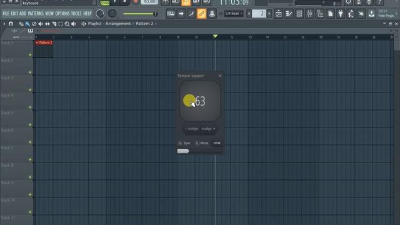Click the touch controller icon in toolbar
The image size is (400, 225).
(361, 14)
